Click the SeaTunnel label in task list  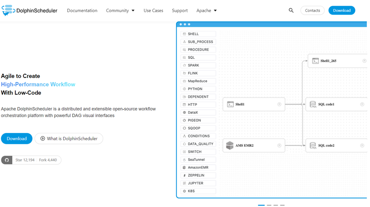(x=196, y=160)
